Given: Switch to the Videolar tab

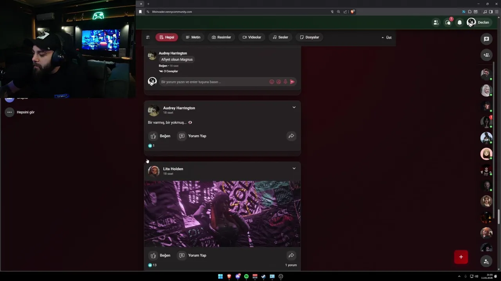Looking at the screenshot, I should click(252, 37).
